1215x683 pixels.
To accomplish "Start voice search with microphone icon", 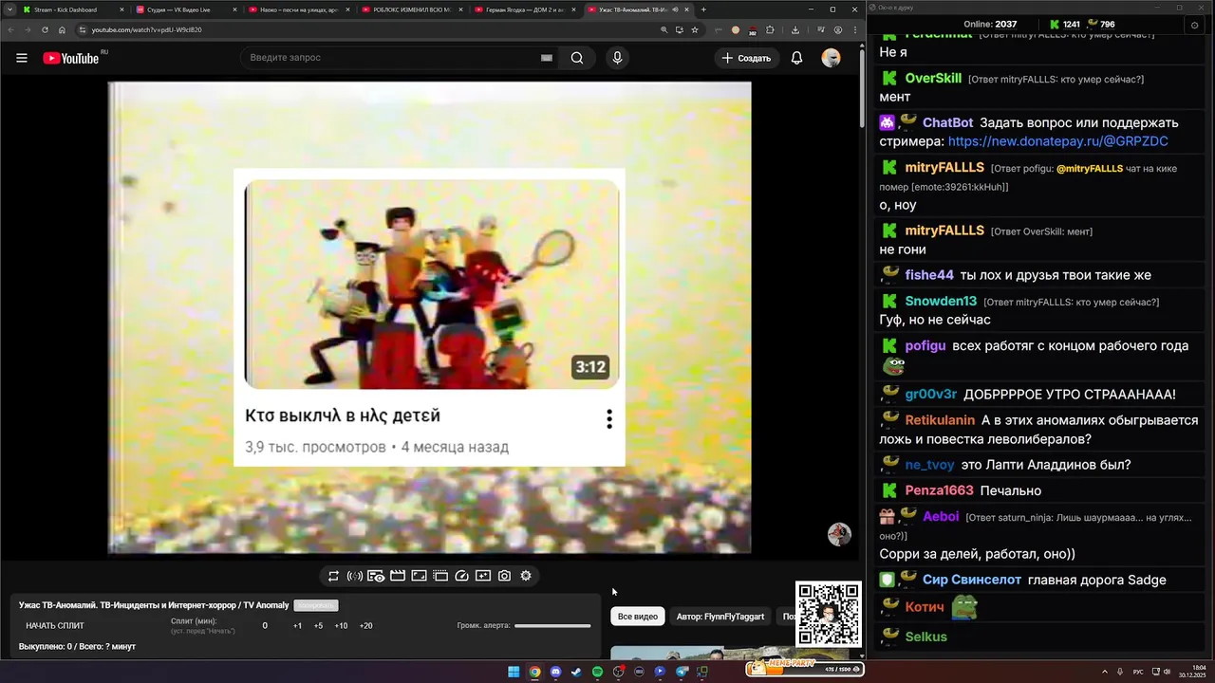I will (x=617, y=58).
